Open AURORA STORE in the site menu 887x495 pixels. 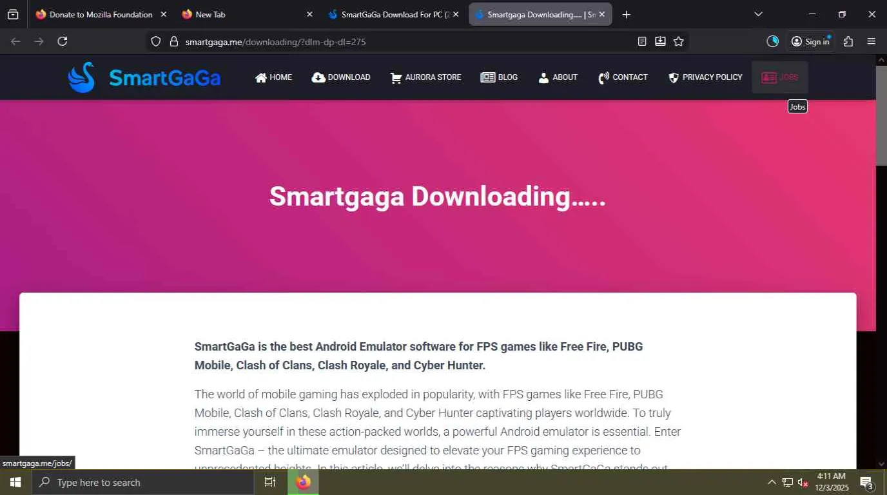click(x=425, y=77)
